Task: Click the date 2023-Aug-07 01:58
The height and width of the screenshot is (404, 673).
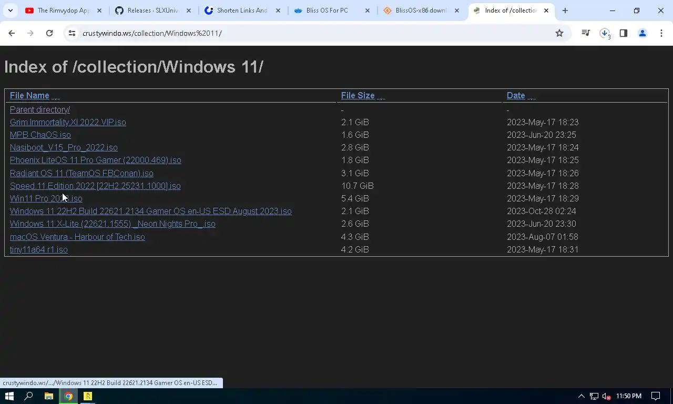Action: (543, 237)
